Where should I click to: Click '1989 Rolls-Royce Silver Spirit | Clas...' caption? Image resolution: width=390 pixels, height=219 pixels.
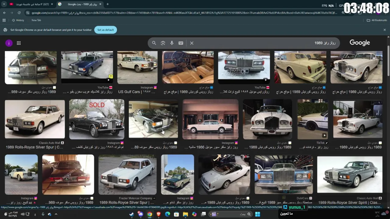coord(350,203)
